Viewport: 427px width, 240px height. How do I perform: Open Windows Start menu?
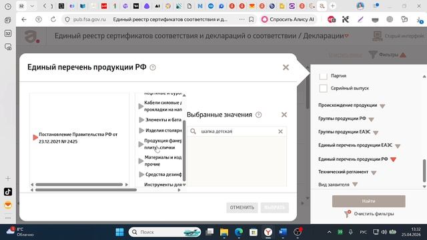pyautogui.click(x=119, y=232)
